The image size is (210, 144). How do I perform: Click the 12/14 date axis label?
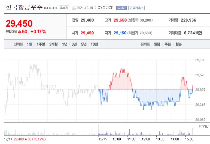pos(8,139)
